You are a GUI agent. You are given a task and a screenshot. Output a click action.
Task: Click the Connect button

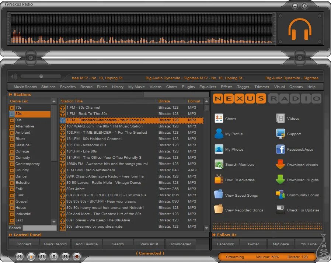24,244
